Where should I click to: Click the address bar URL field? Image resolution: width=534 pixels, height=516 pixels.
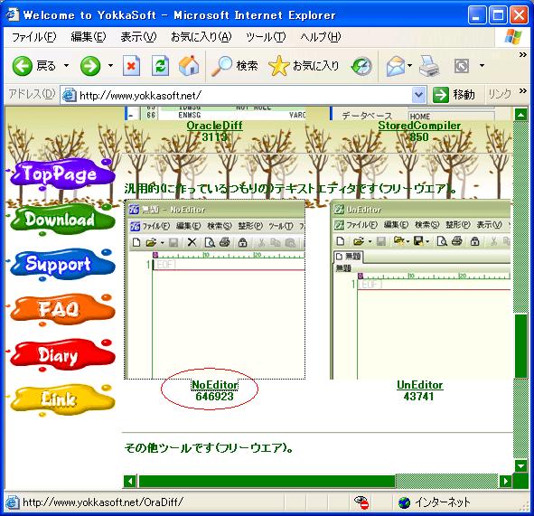pyautogui.click(x=243, y=95)
